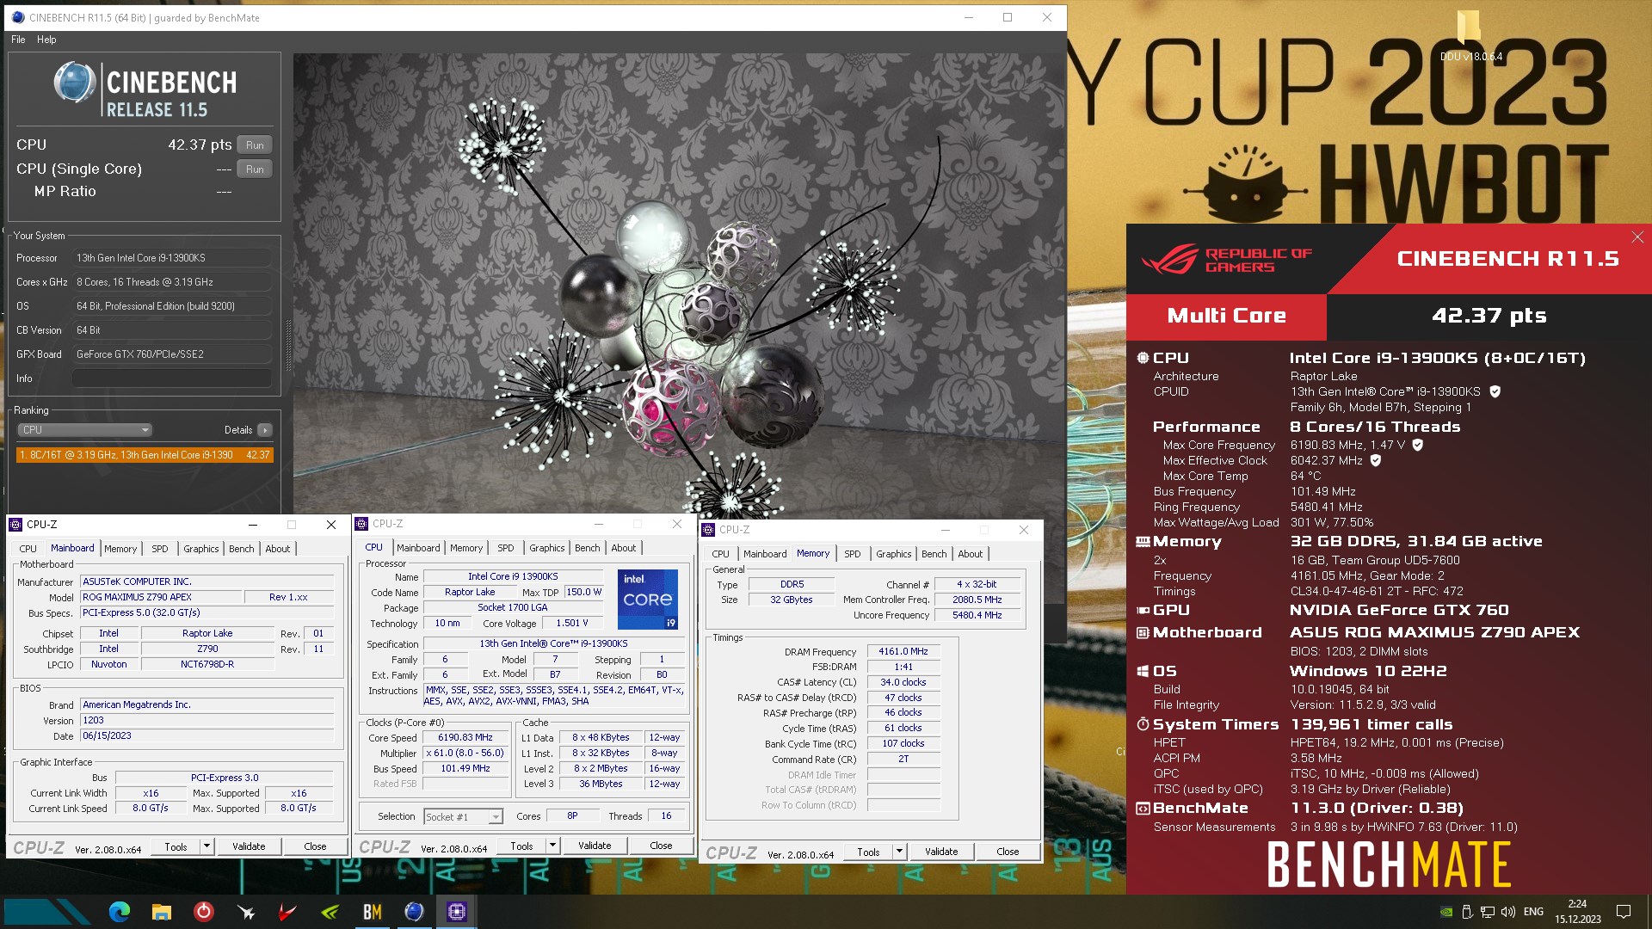Select Memory tab in CPU-Z CPU window

466,548
